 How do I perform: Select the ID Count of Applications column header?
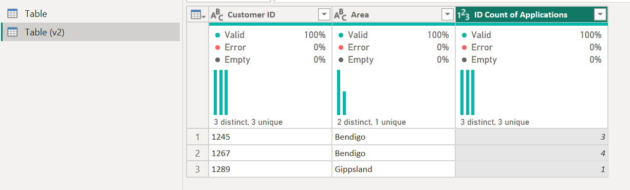pos(531,15)
